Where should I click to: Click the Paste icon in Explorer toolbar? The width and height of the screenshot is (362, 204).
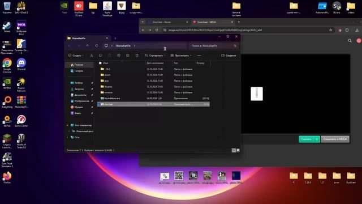(x=110, y=56)
